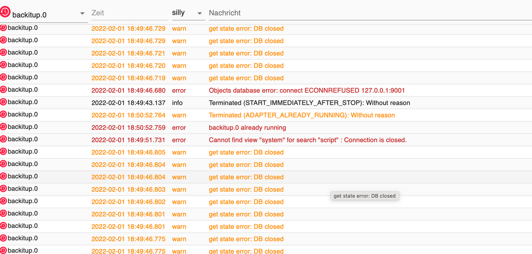Screen dimensions: 532x254
Task: Click the 'Cannot find view "system"' error message
Action: tap(308, 140)
